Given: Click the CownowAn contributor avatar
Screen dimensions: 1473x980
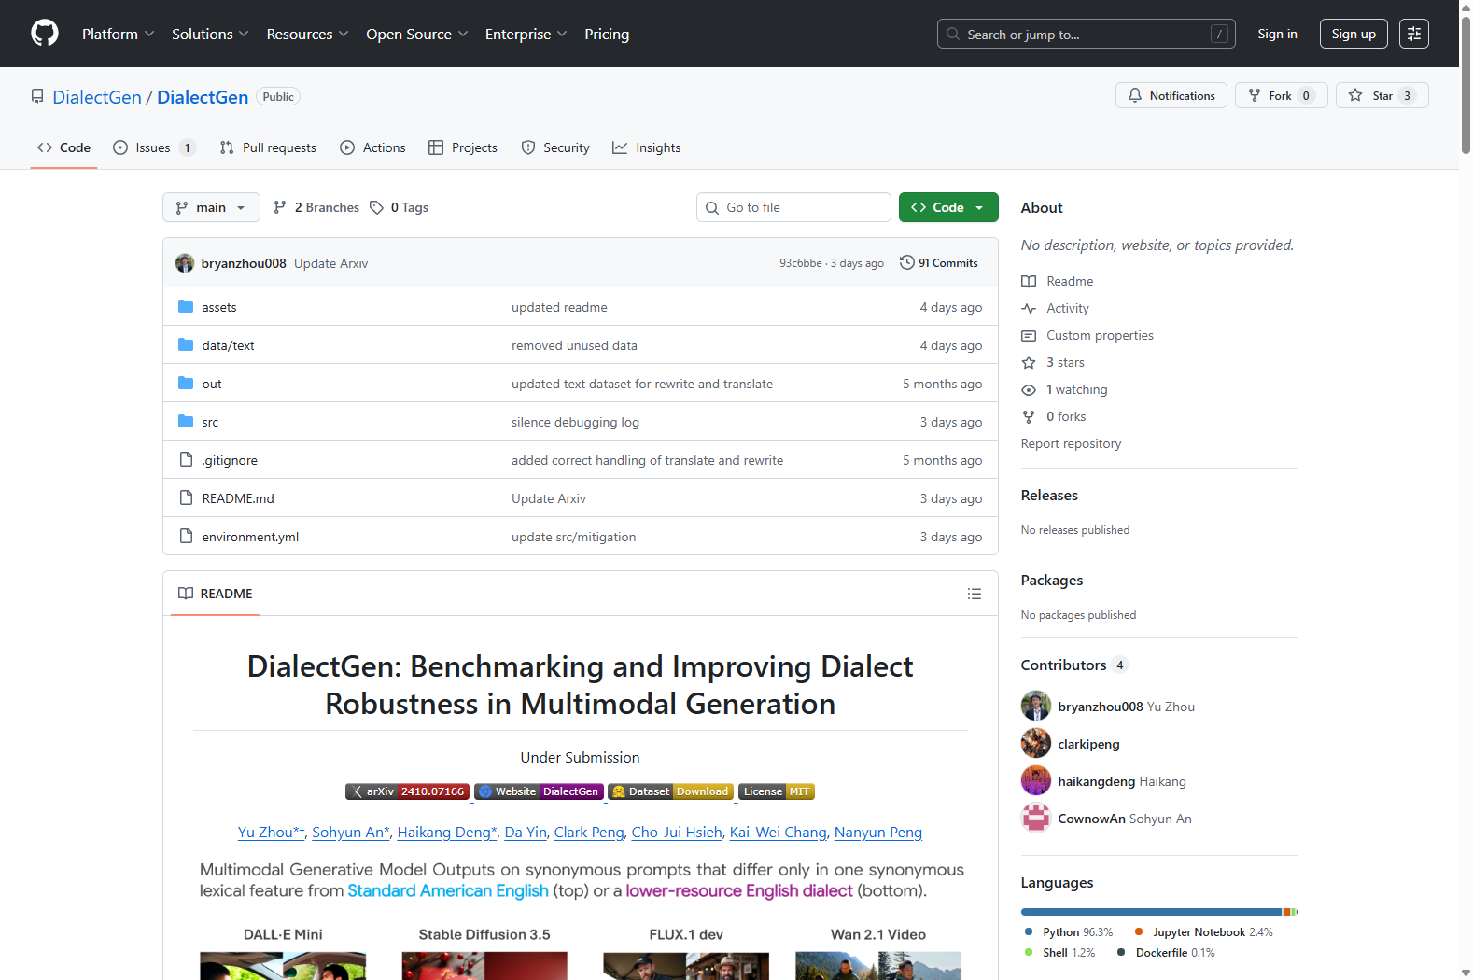Looking at the screenshot, I should coord(1036,818).
